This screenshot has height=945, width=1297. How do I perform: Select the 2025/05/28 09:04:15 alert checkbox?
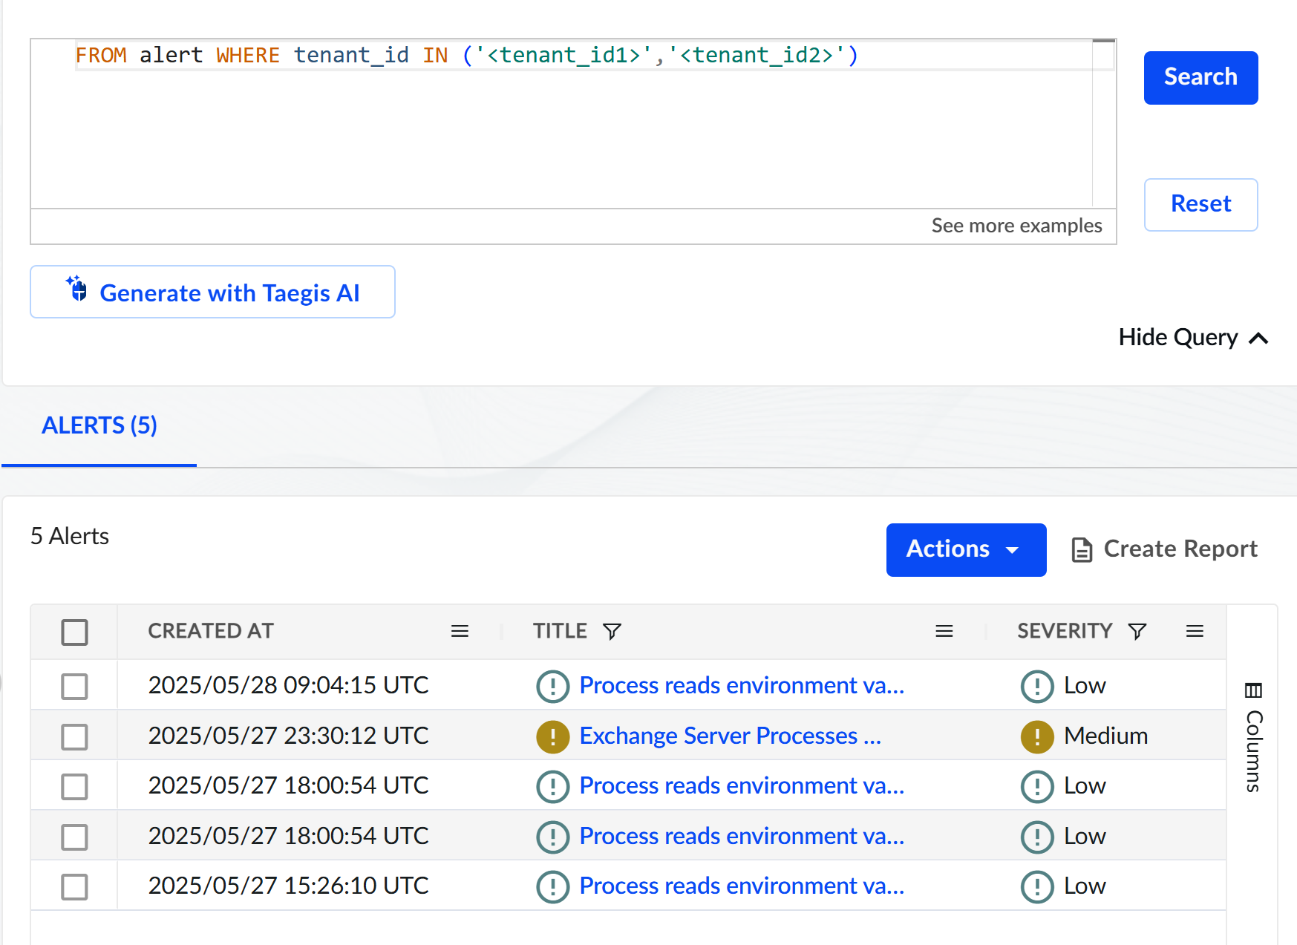(x=74, y=687)
